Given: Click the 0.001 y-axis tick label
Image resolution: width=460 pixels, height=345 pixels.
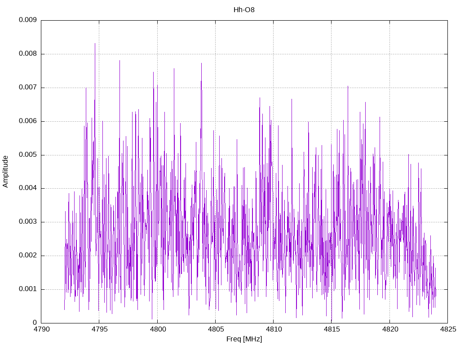Looking at the screenshot, I should click(x=28, y=289).
